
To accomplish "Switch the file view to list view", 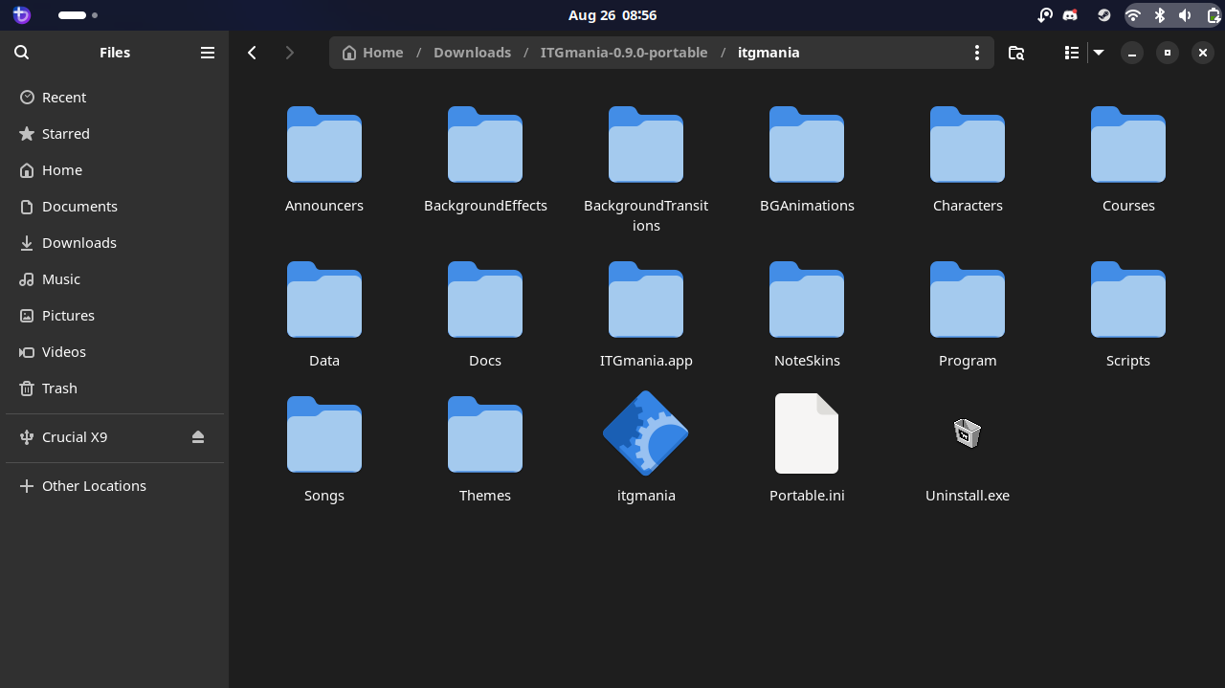I will [1071, 53].
